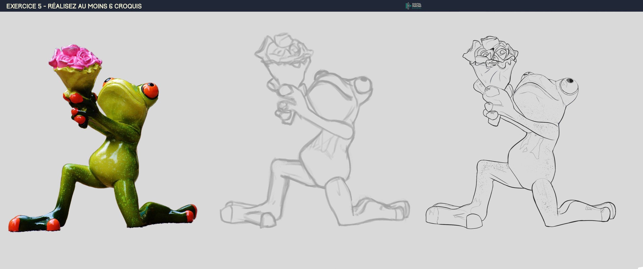Click the belly of the line art frog
643x269 pixels.
[525, 164]
